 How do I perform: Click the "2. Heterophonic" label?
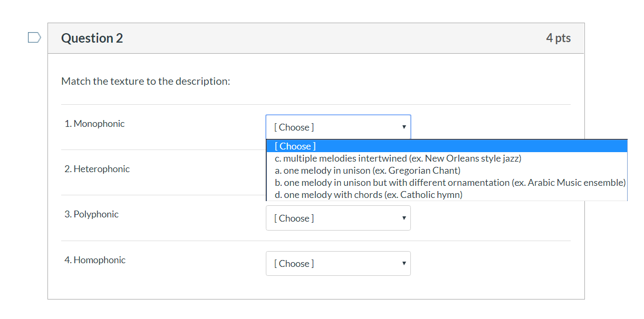(97, 169)
